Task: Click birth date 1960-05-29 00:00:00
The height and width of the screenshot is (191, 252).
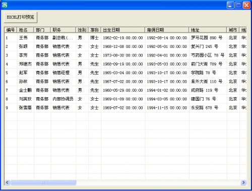Action: pos(123,90)
